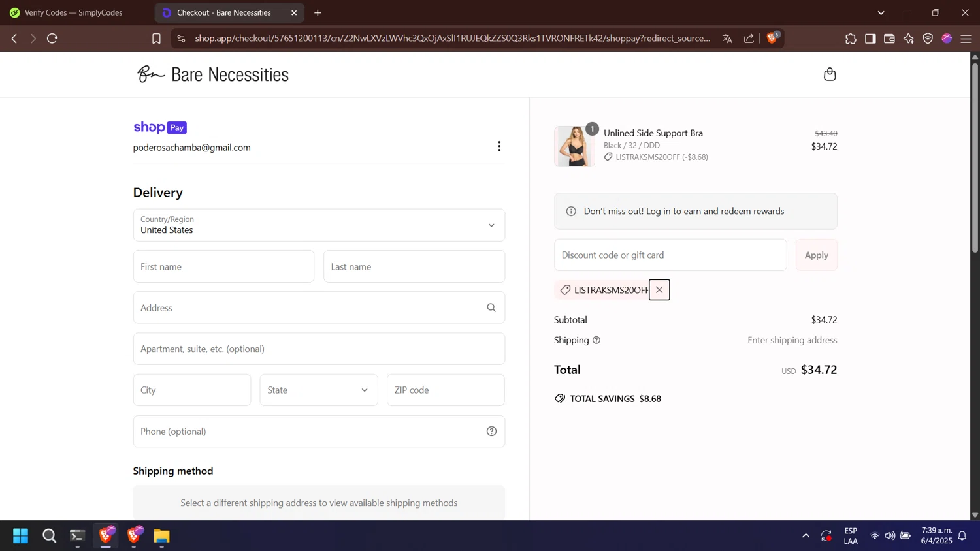Click the page vertical scrollbar
Screen dimensions: 980x551
(975, 157)
